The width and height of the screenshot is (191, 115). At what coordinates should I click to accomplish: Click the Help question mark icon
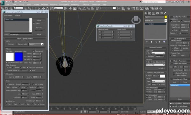[x=181, y=2]
